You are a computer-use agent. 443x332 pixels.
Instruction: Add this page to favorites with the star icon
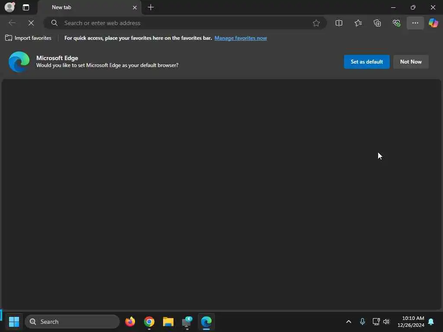(x=316, y=23)
